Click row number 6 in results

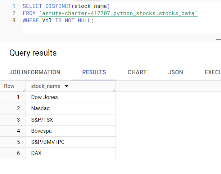18,153
